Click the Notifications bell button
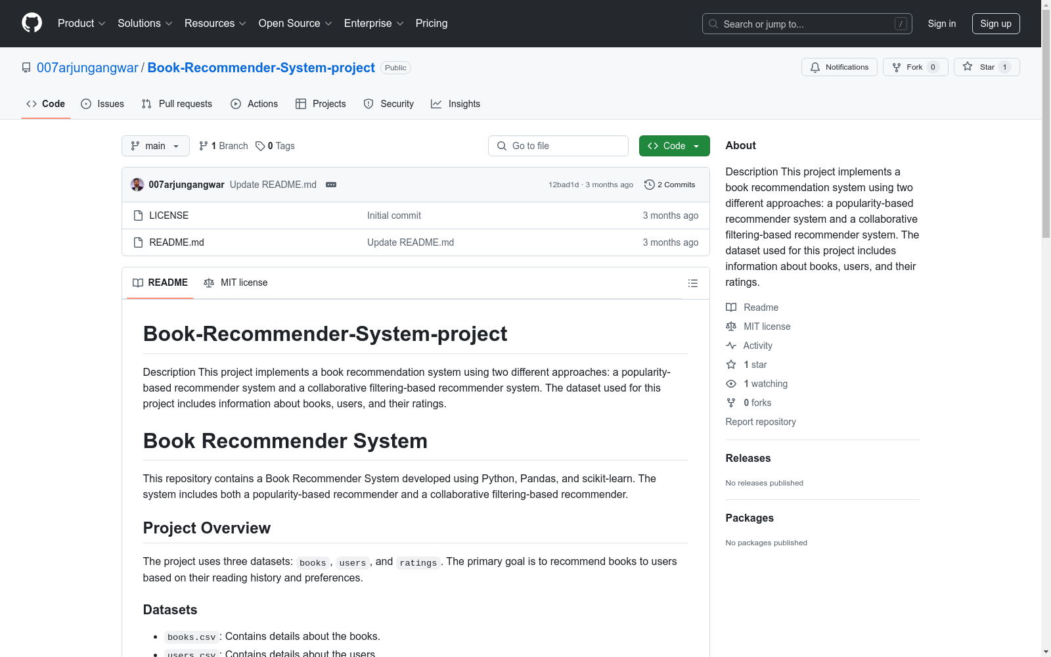The height and width of the screenshot is (657, 1051). coord(839,67)
